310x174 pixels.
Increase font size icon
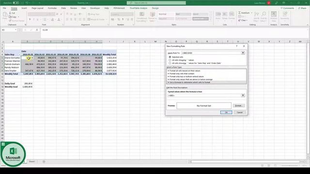click(x=57, y=14)
